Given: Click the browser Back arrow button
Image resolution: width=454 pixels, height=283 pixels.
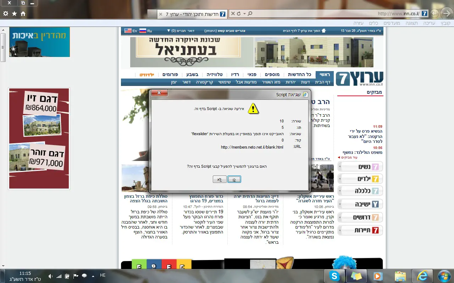Looking at the screenshot, I should (446, 14).
